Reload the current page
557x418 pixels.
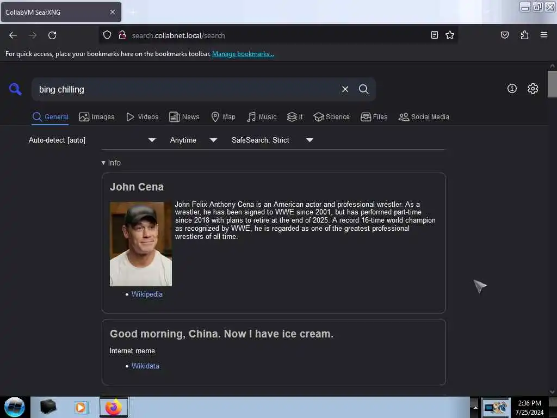[52, 35]
